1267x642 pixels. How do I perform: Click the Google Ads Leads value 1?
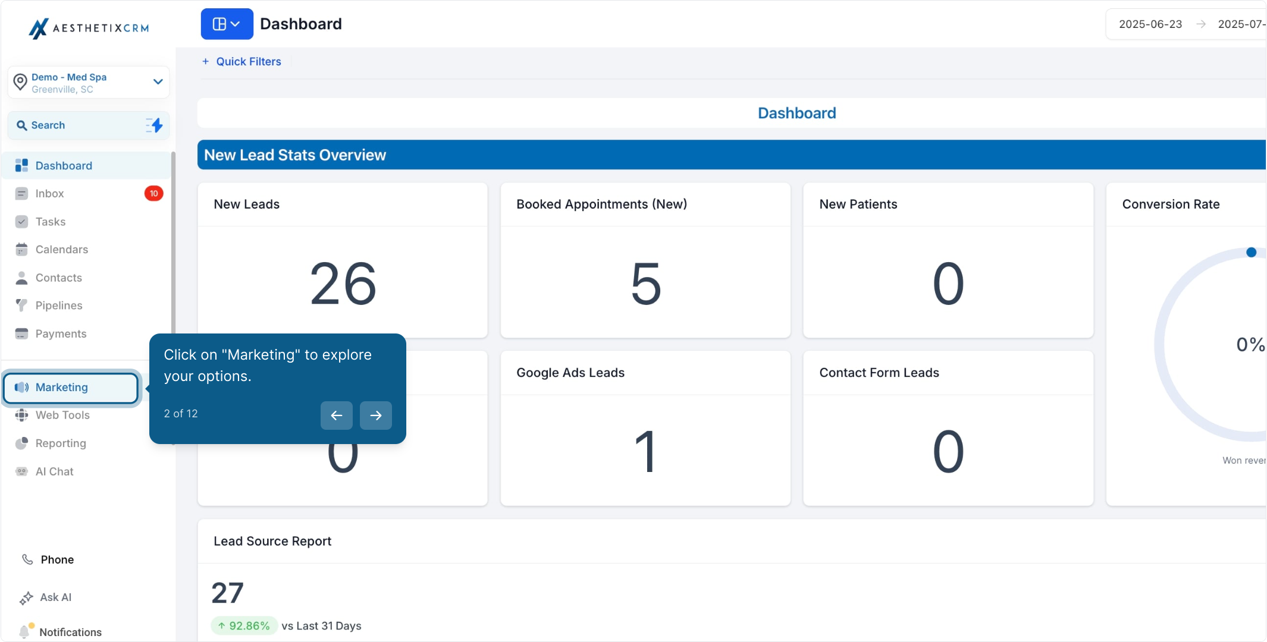coord(646,452)
